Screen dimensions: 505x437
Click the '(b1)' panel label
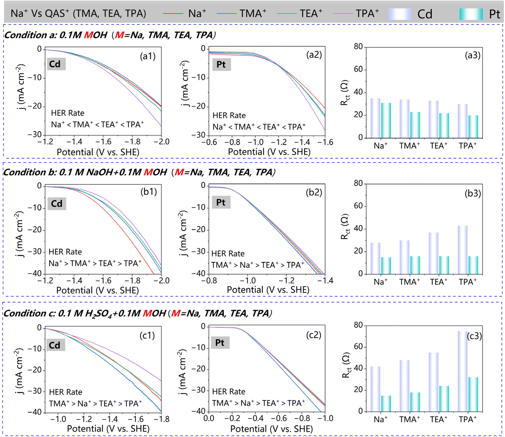149,192
